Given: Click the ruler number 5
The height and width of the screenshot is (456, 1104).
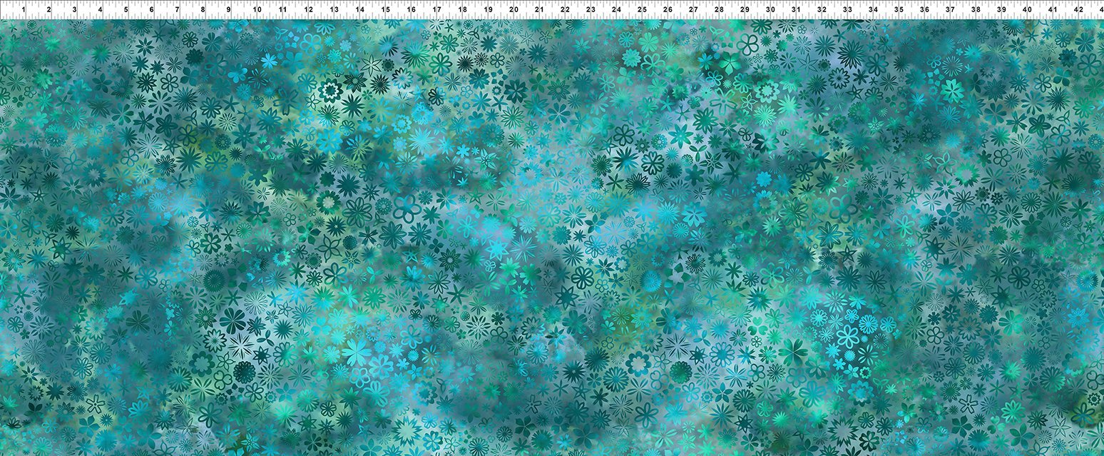Looking at the screenshot, I should point(126,10).
